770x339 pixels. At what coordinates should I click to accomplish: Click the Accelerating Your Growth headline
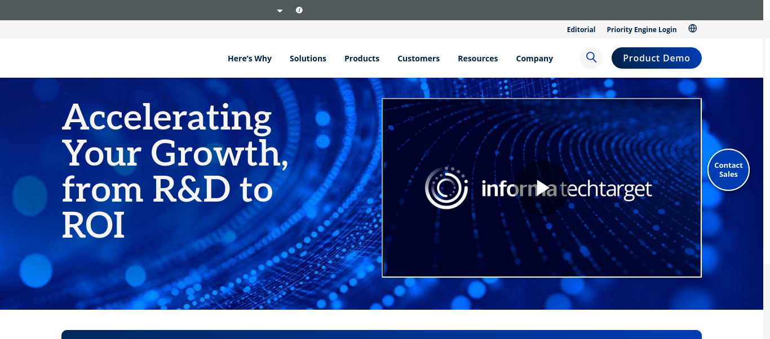click(x=175, y=171)
